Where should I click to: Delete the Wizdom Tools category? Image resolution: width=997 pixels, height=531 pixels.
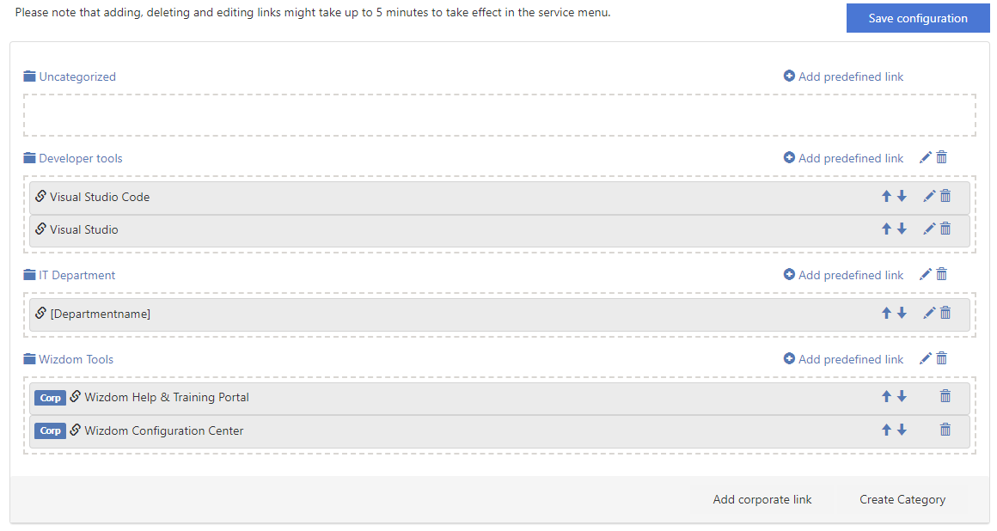[941, 358]
